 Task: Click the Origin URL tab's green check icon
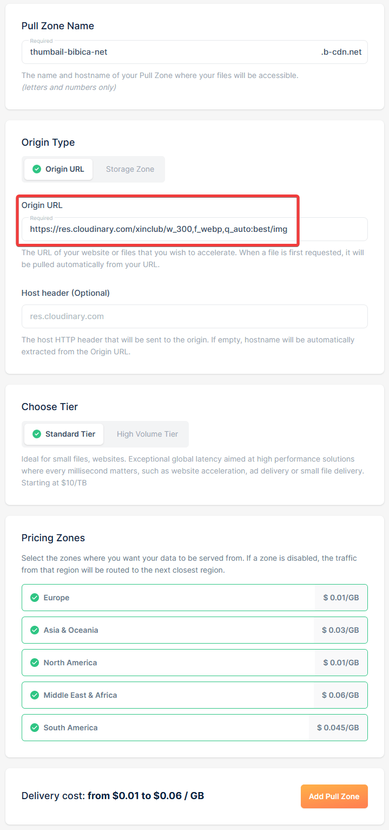pyautogui.click(x=37, y=169)
